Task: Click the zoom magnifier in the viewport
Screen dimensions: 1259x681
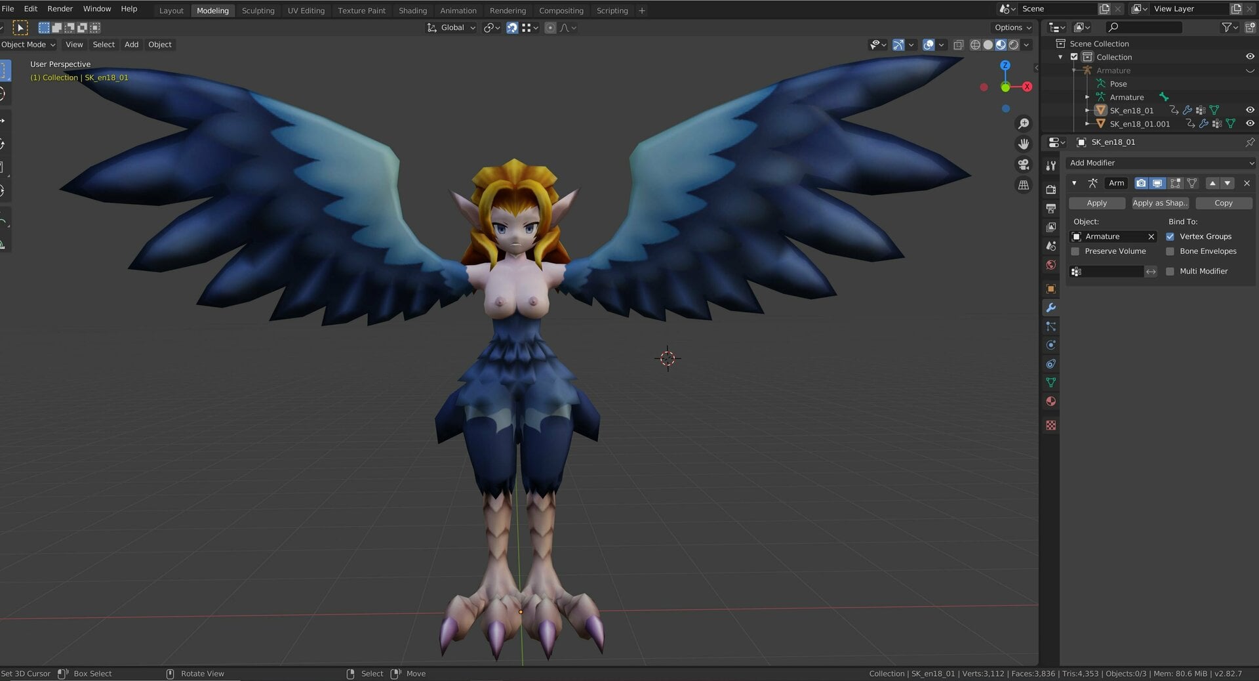Action: (x=1024, y=123)
